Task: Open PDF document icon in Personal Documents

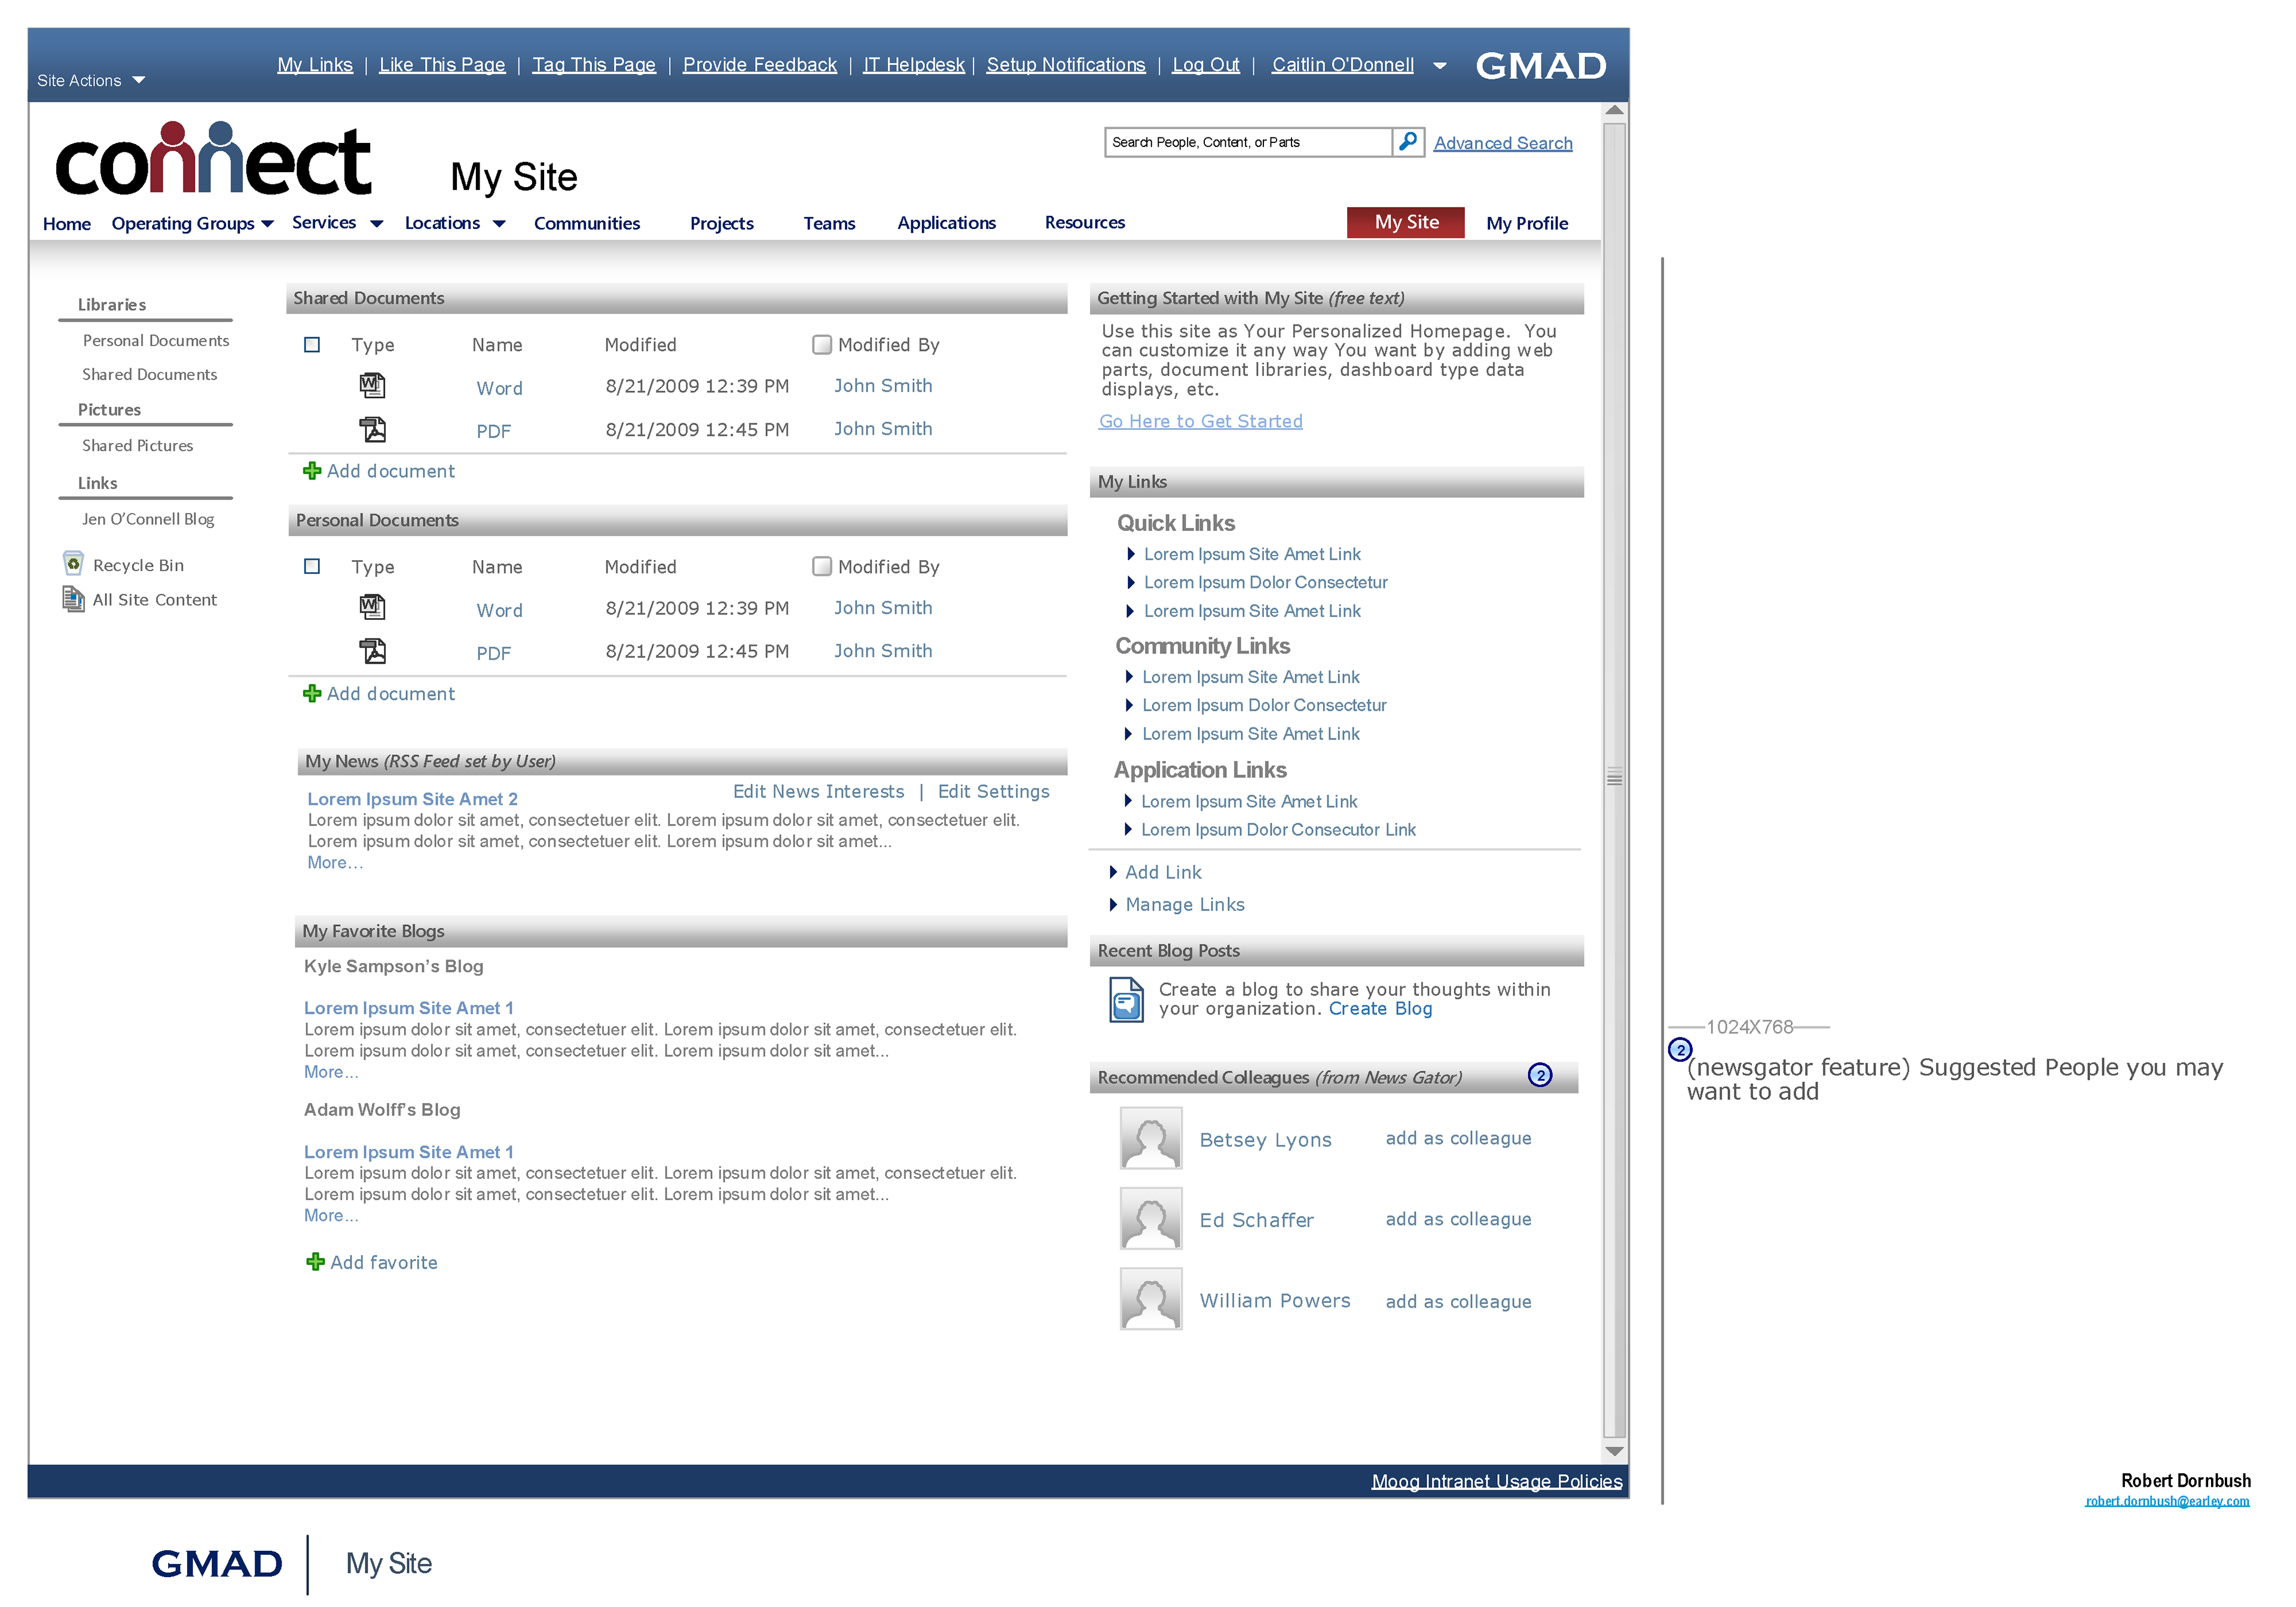Action: 372,651
